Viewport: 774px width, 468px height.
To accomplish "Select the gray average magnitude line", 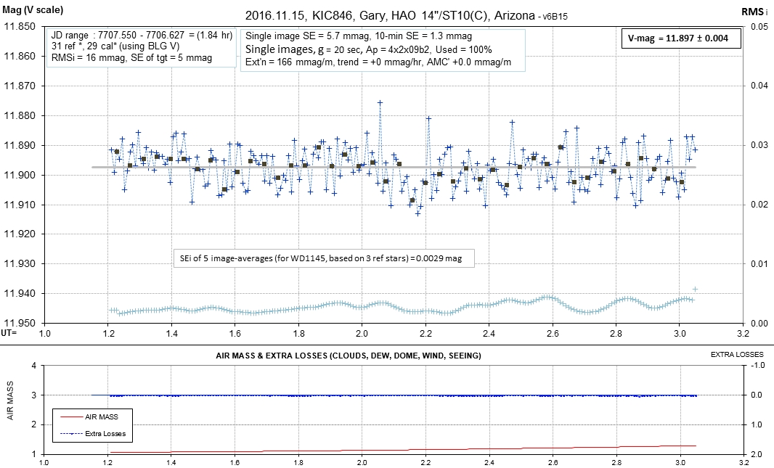I will point(394,167).
